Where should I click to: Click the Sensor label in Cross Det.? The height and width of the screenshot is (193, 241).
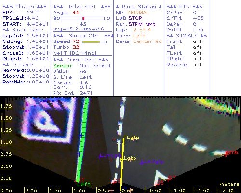coord(63,66)
